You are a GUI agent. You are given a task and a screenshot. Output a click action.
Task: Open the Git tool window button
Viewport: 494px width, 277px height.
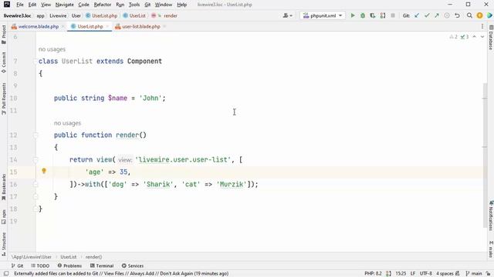click(17, 265)
